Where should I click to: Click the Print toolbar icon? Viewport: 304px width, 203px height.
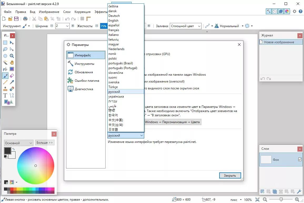pos(25,19)
